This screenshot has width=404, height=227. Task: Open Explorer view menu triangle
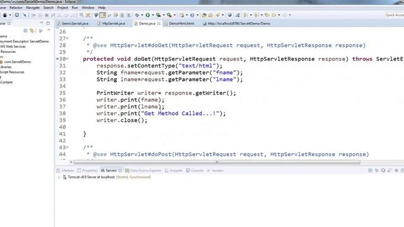pyautogui.click(x=49, y=31)
